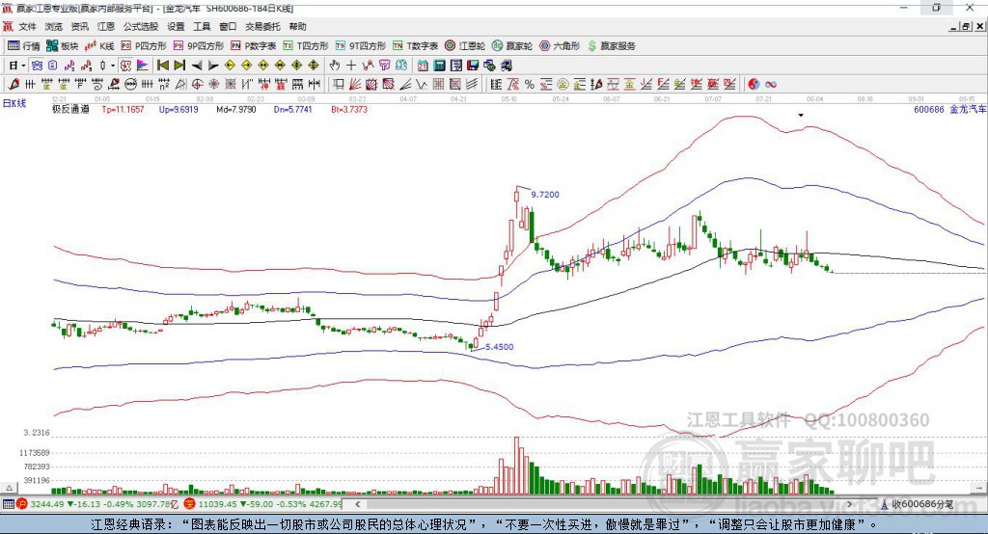Open the 交易委托 menu
The width and height of the screenshot is (988, 534).
[262, 26]
